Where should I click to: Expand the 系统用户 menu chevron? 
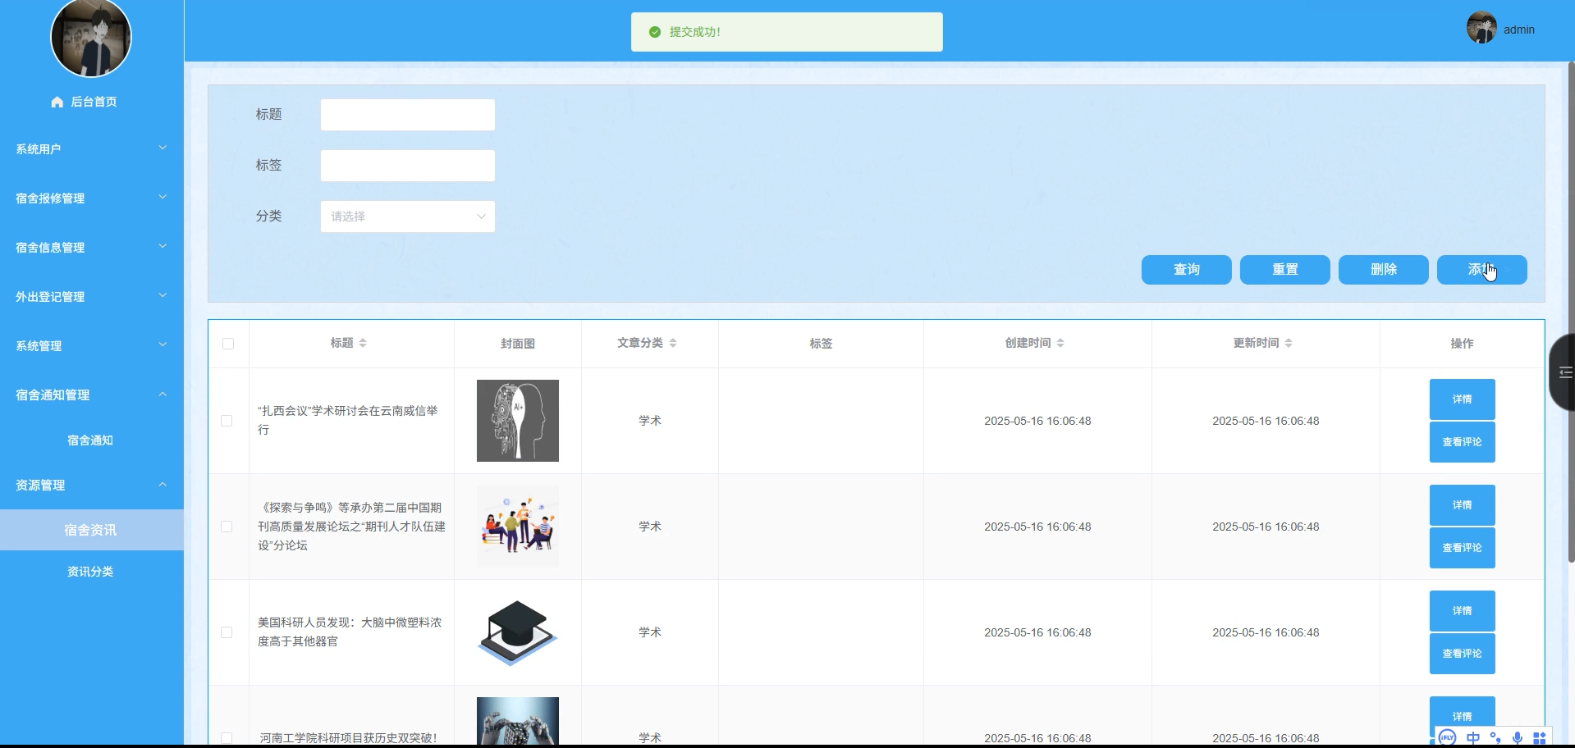pyautogui.click(x=163, y=148)
